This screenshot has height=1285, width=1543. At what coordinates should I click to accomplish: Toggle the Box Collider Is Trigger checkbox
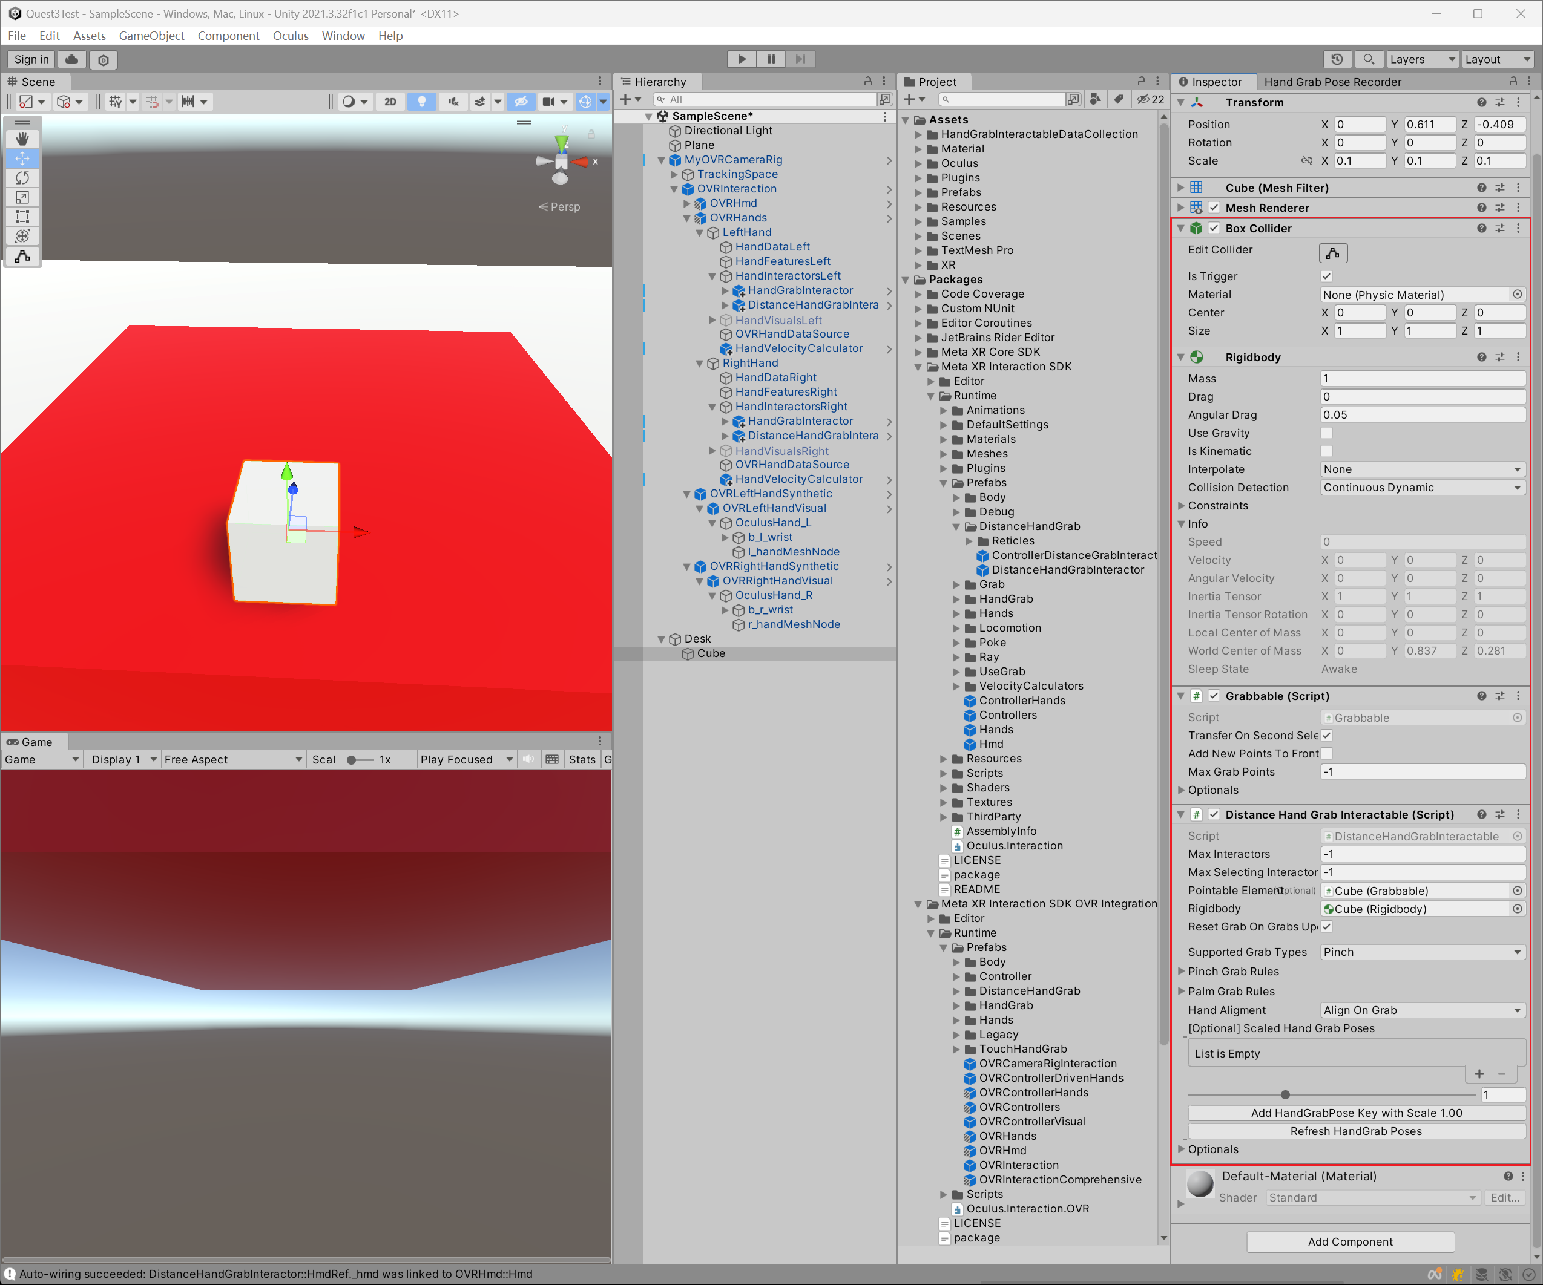[1326, 276]
